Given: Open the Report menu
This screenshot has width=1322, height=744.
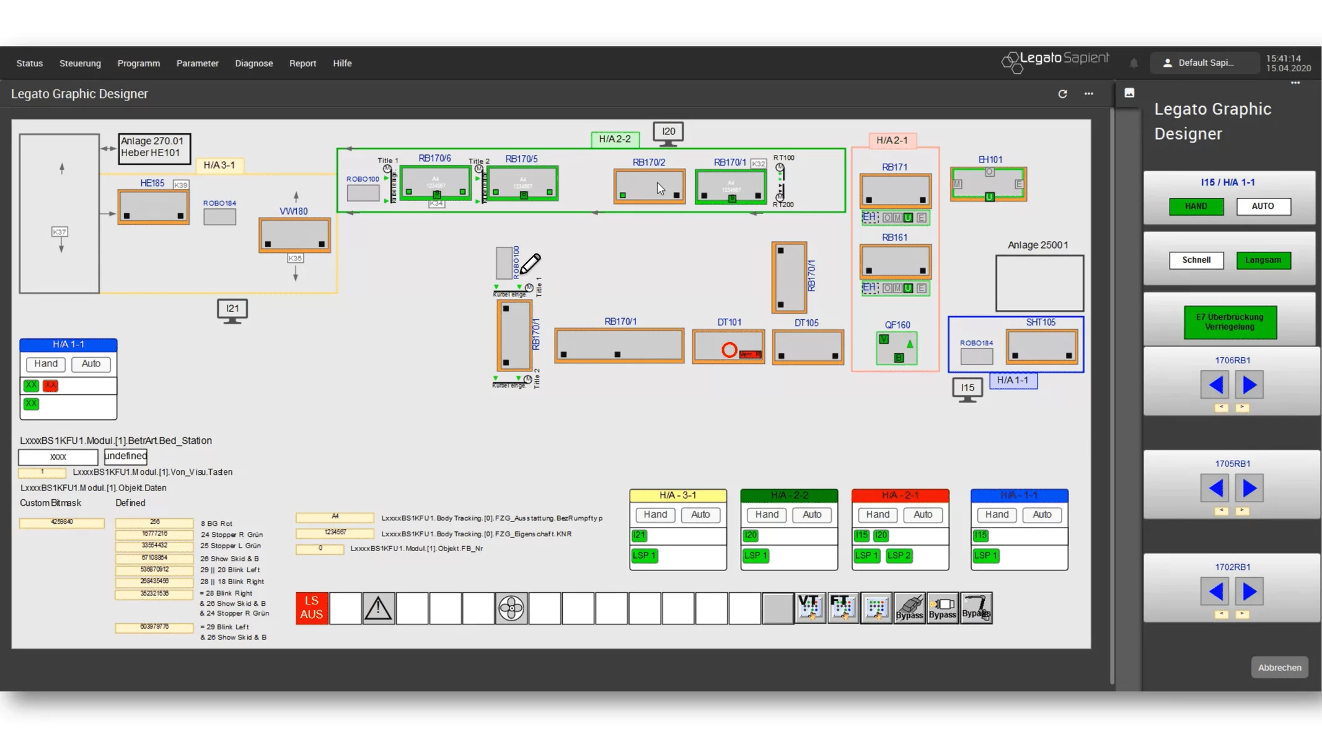Looking at the screenshot, I should pos(302,63).
